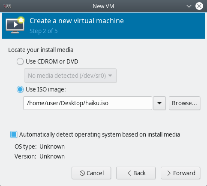Uncheck Automatically detect operating system checkbox
207x186 pixels.
click(14, 134)
